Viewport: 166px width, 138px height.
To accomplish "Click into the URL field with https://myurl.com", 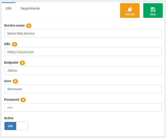I will pyautogui.click(x=83, y=52).
